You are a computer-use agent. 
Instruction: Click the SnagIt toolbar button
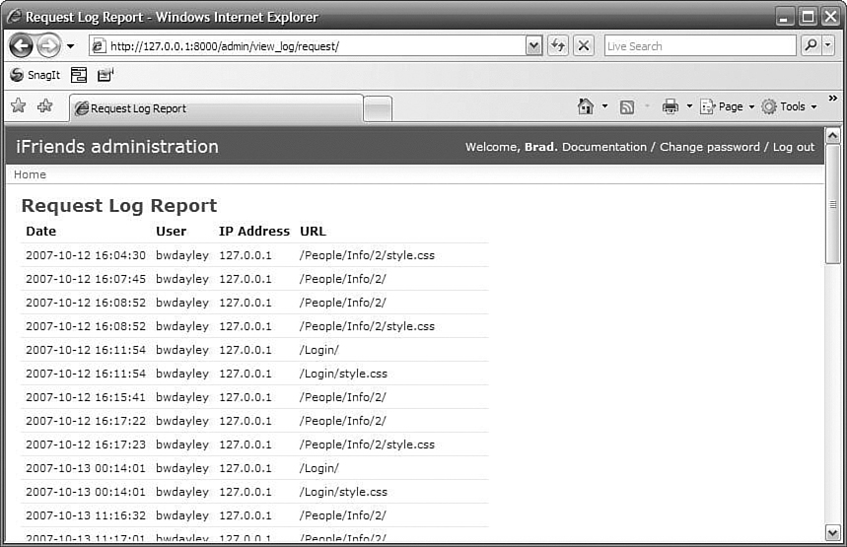35,75
